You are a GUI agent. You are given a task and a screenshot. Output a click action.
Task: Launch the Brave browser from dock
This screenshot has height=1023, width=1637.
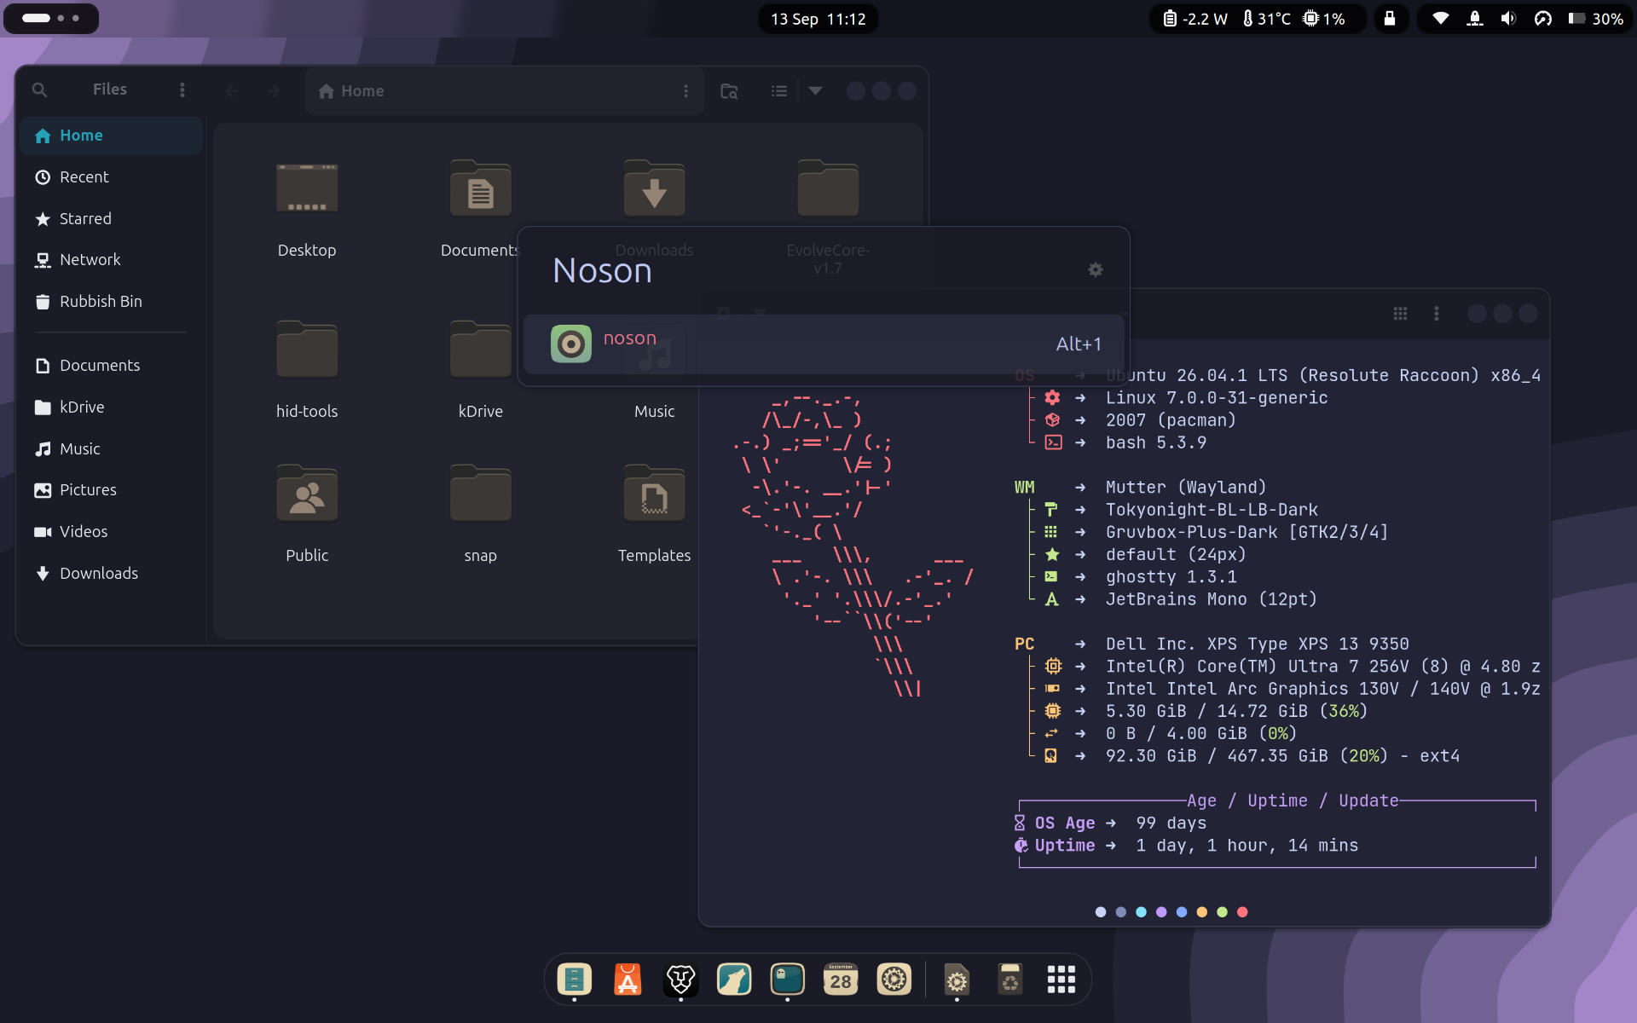(x=680, y=980)
